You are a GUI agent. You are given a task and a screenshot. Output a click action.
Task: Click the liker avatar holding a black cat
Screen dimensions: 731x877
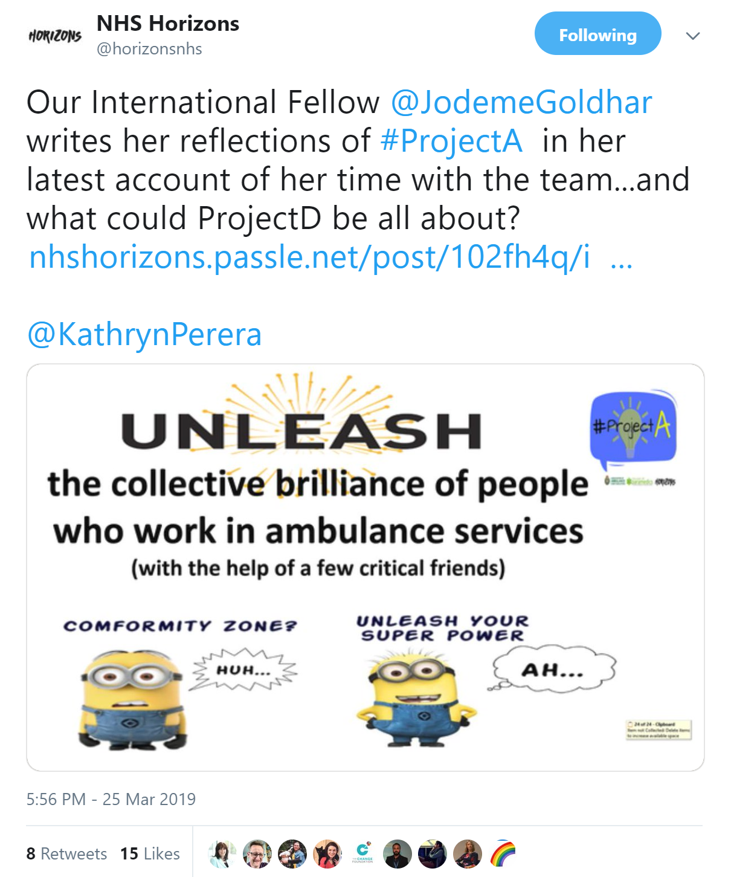pyautogui.click(x=327, y=853)
